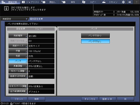The width and height of the screenshot is (140, 105).
Task: Click the キャンセル cancel button
Action: 90,99
